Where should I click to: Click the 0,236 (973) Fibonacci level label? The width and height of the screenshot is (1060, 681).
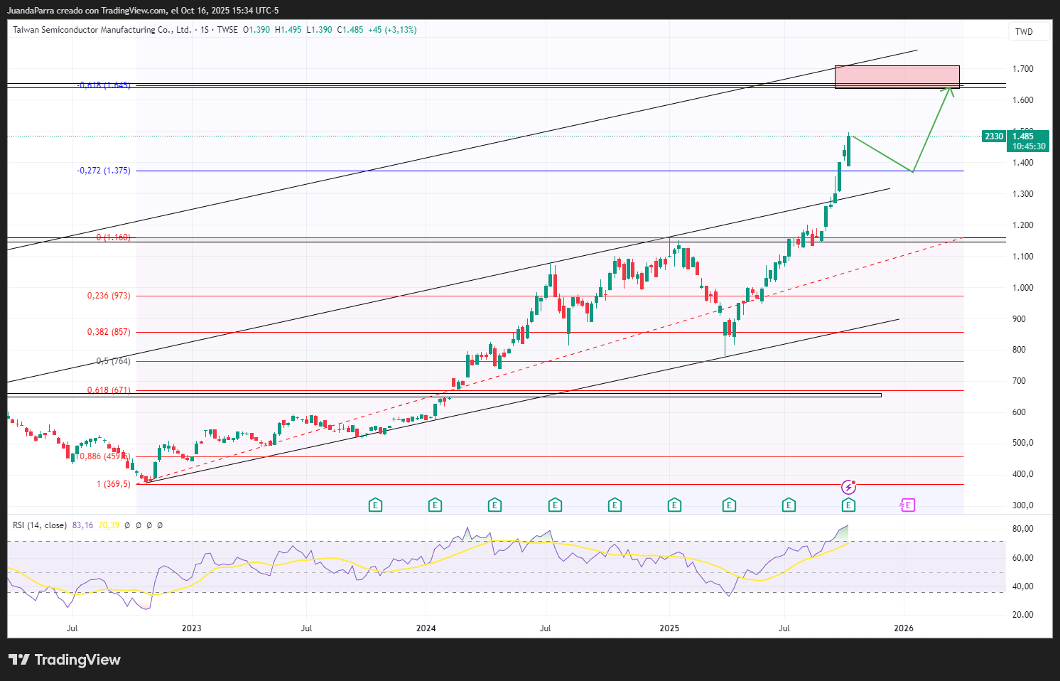tap(109, 296)
